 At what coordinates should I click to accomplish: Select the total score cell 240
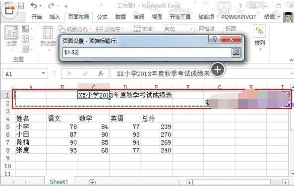[x=157, y=150]
